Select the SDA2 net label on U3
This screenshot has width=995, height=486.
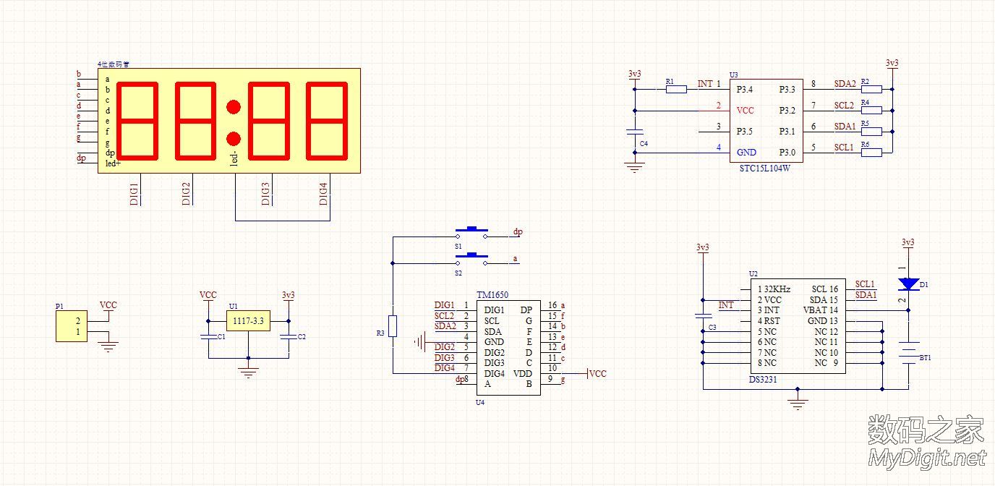845,85
